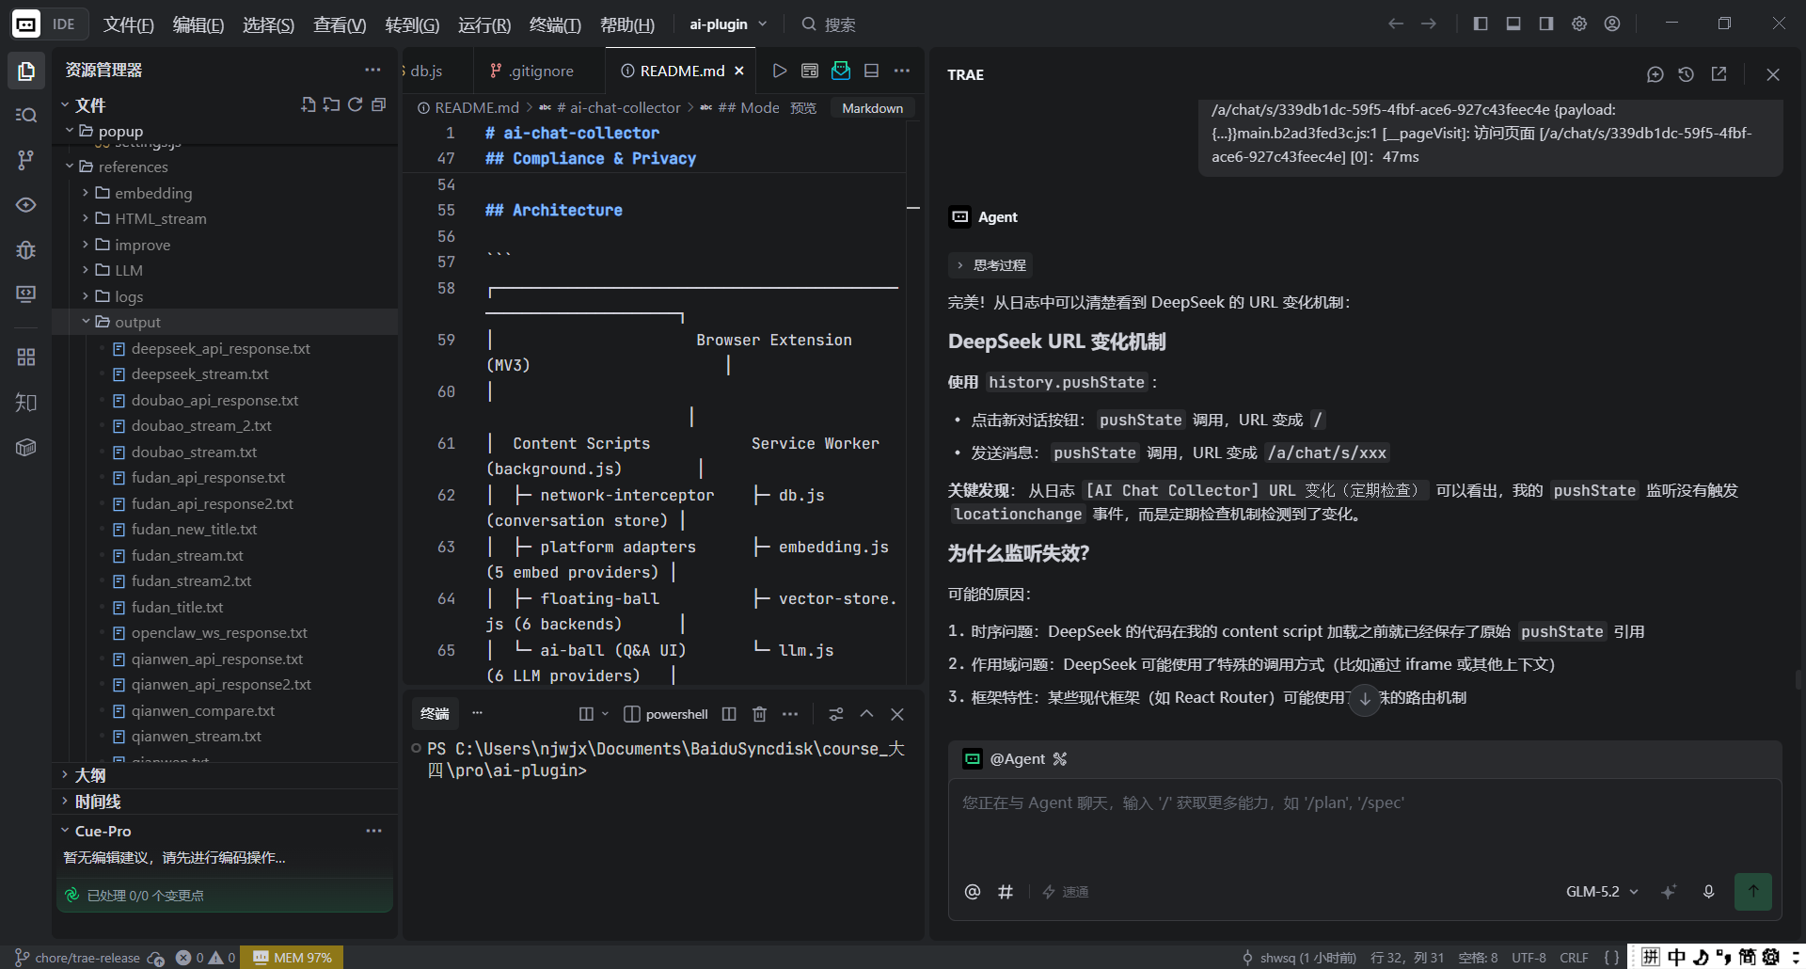The width and height of the screenshot is (1806, 969).
Task: Open the 编辑(E) menu
Action: (198, 24)
